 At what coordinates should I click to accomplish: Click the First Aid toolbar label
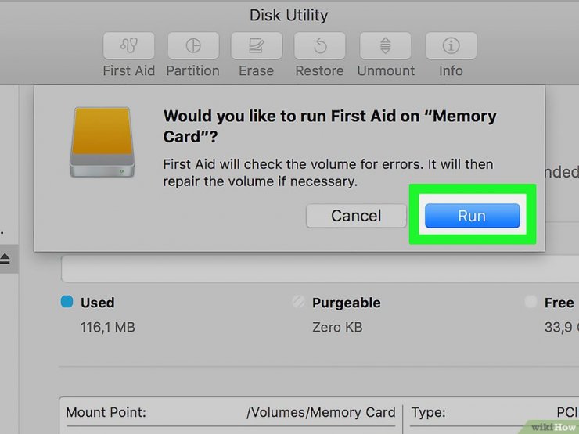128,70
